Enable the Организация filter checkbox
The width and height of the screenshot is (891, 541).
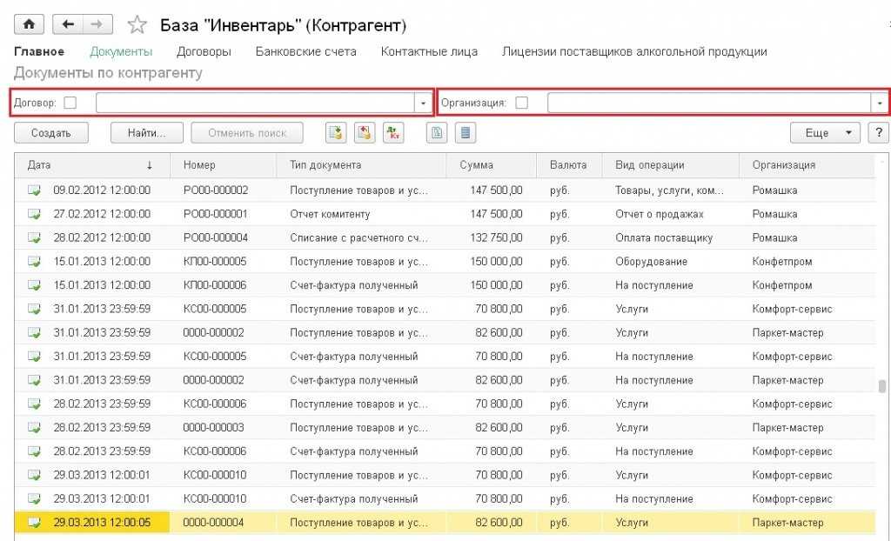pos(521,103)
